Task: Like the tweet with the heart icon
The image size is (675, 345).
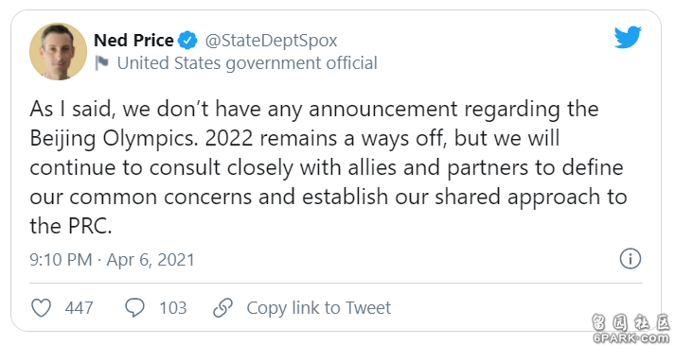Action: click(42, 308)
